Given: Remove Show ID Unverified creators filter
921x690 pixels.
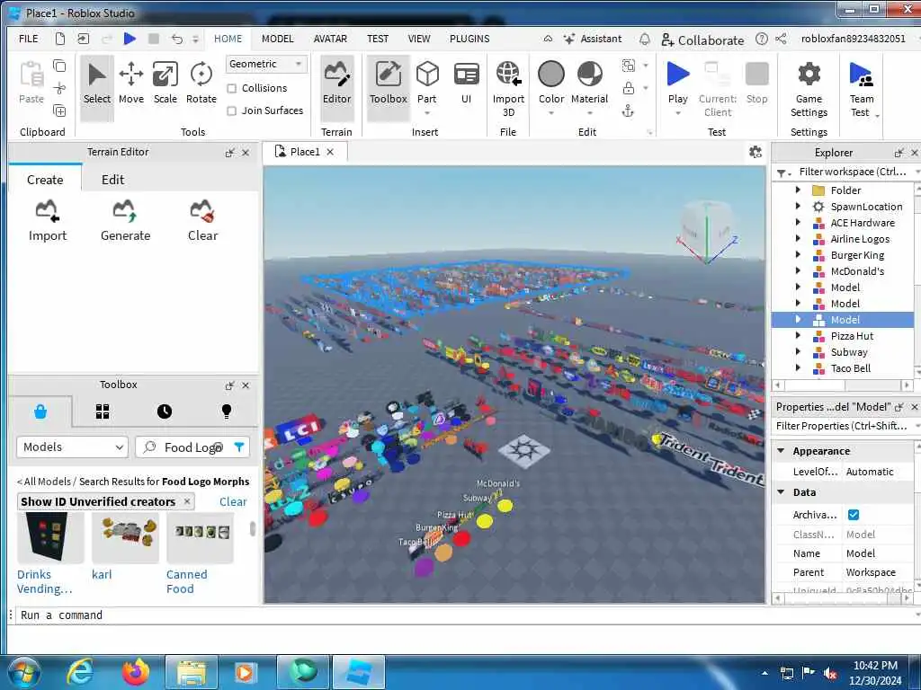Looking at the screenshot, I should coord(187,501).
